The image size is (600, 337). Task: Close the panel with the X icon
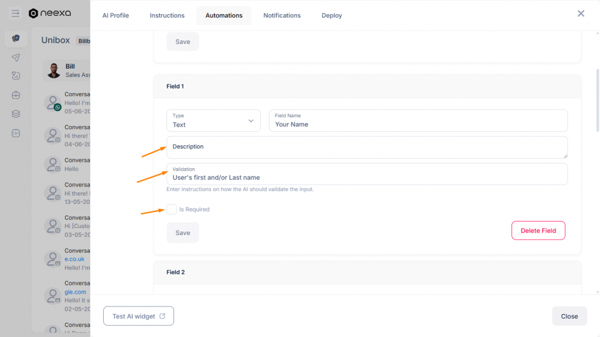click(581, 13)
